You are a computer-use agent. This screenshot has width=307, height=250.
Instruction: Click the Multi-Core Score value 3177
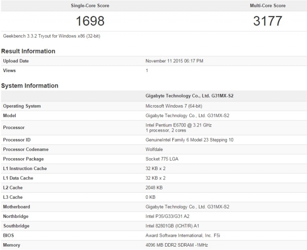point(268,21)
